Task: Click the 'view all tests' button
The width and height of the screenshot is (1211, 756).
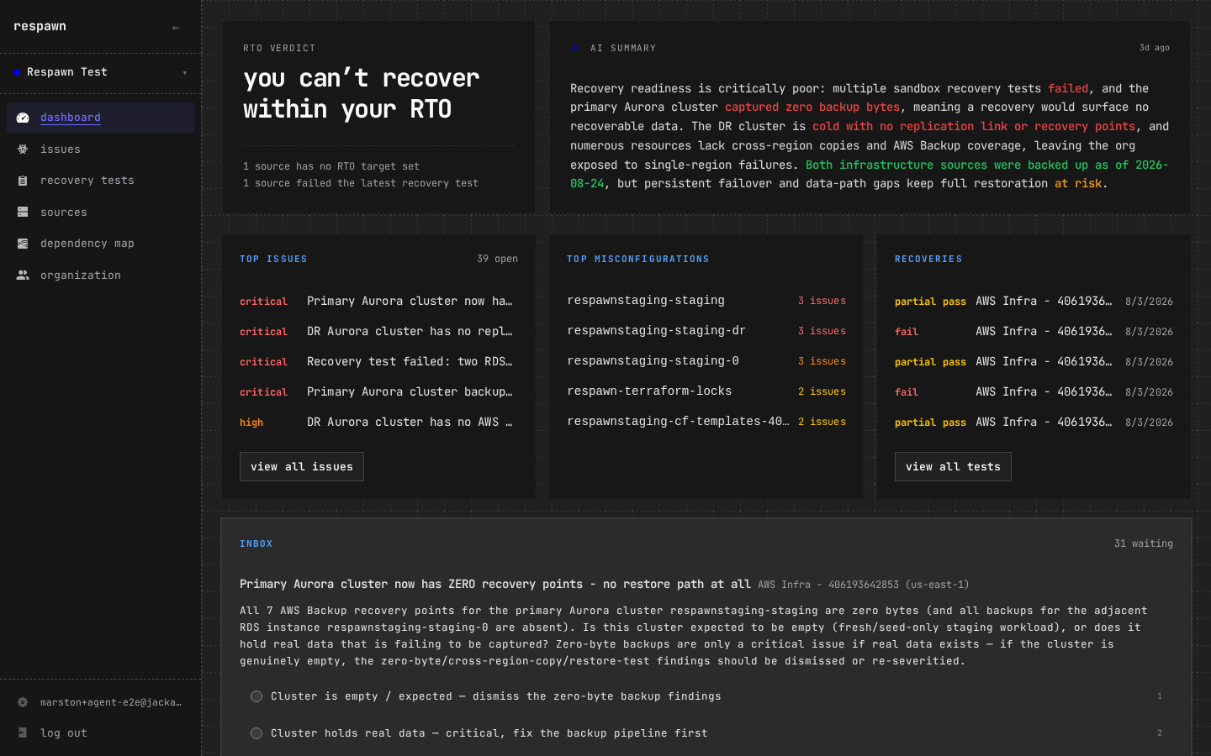Action: (953, 467)
